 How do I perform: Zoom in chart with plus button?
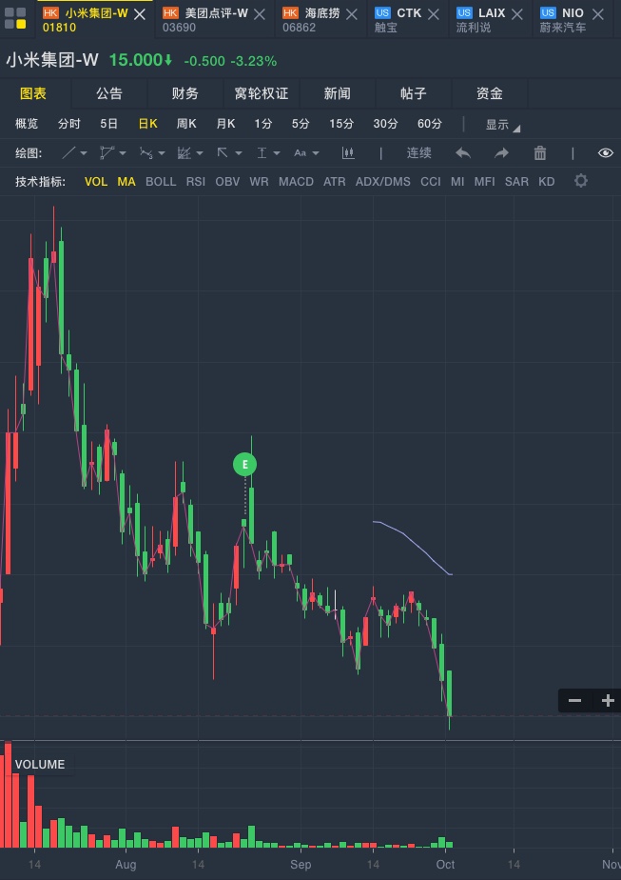(608, 700)
